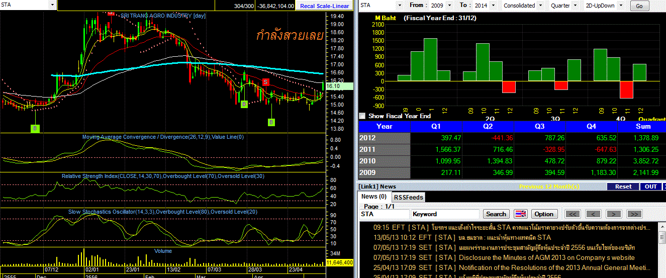Viewport: 666px width, 278px height.
Task: Click the Q1 column header
Action: [x=436, y=126]
